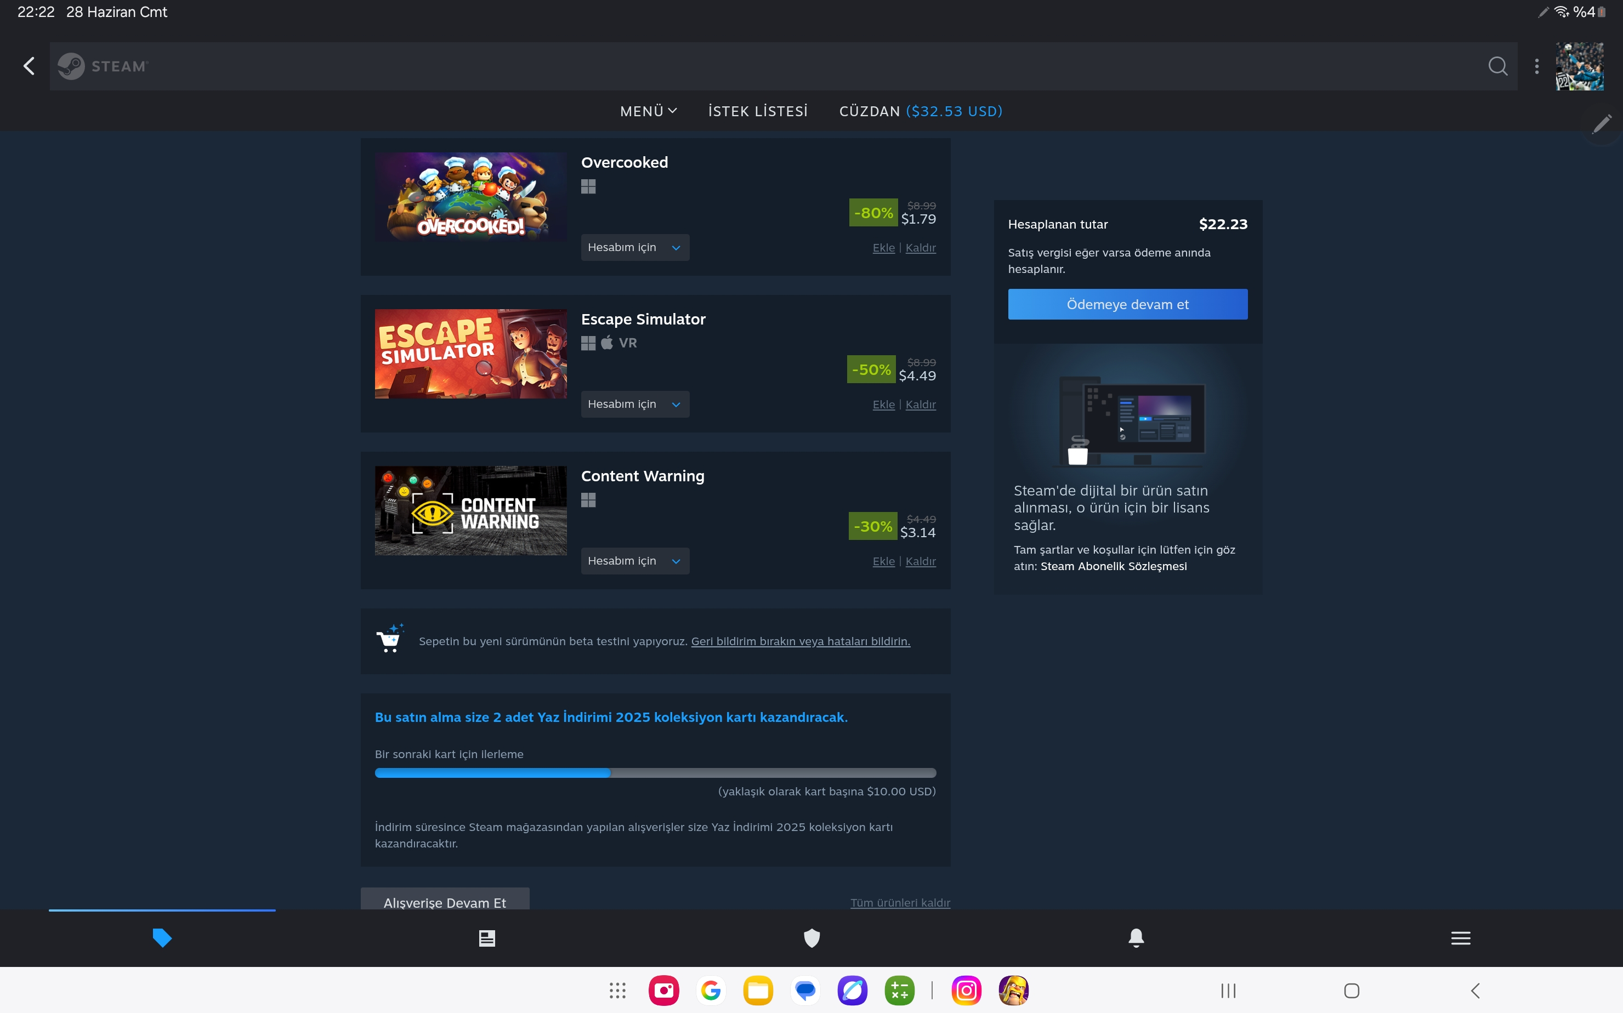Tap the Android home button
This screenshot has height=1013, width=1623.
tap(1352, 990)
